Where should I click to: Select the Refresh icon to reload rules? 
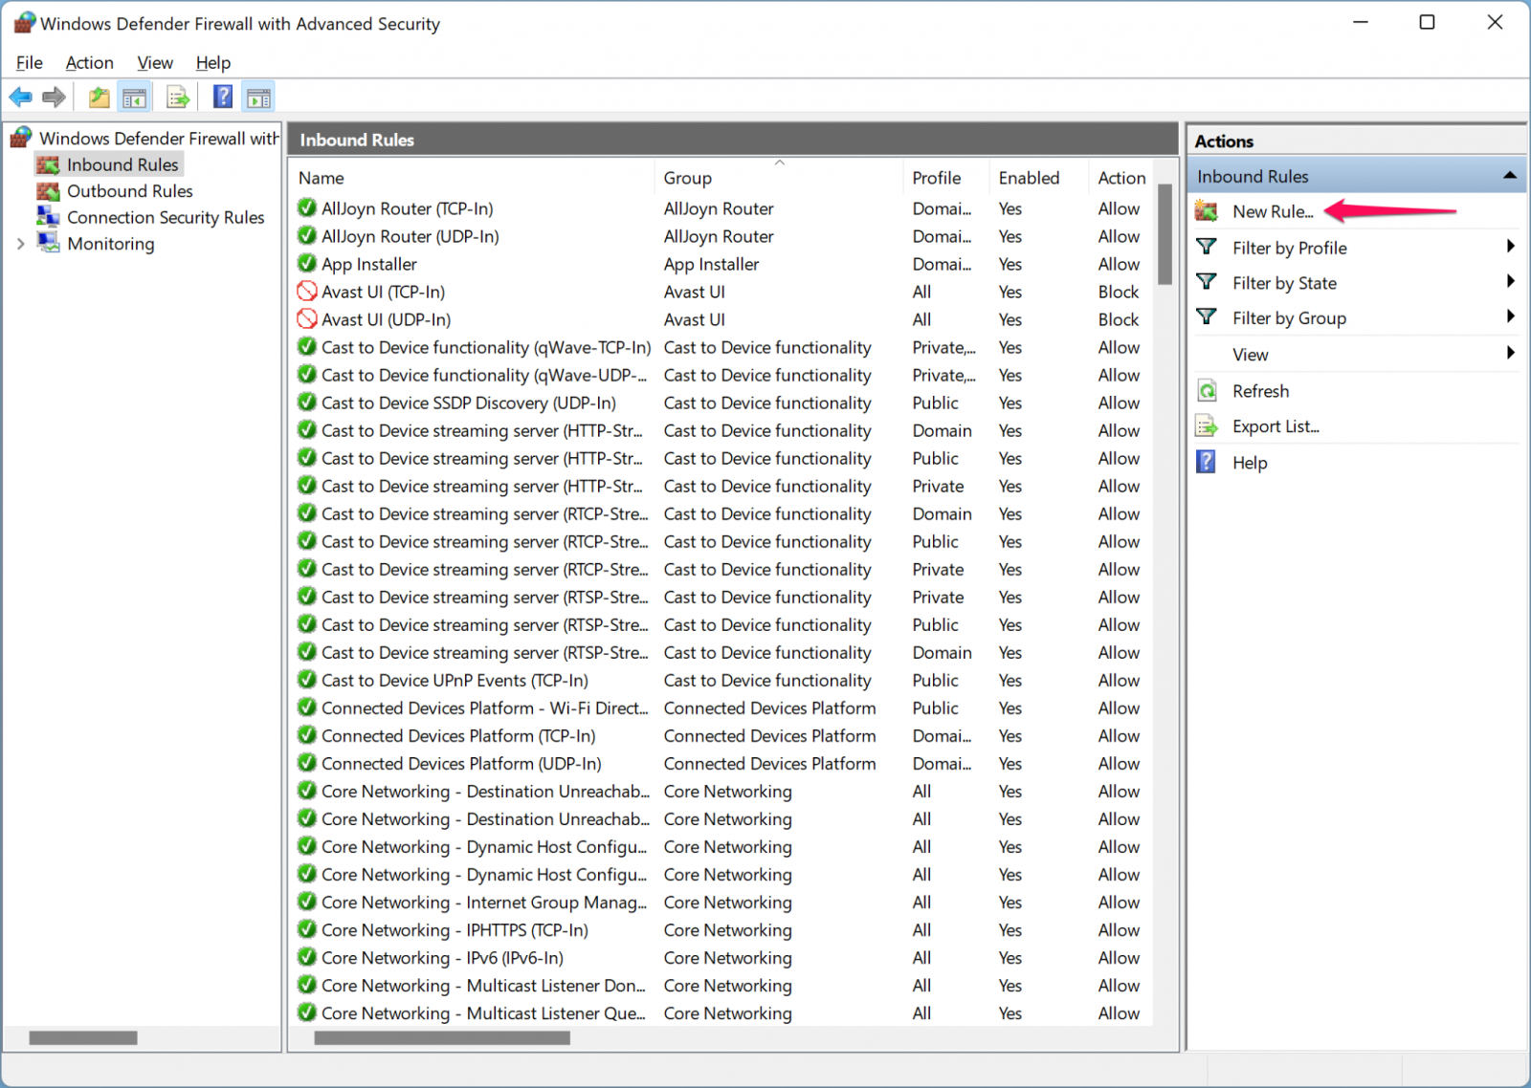1207,390
